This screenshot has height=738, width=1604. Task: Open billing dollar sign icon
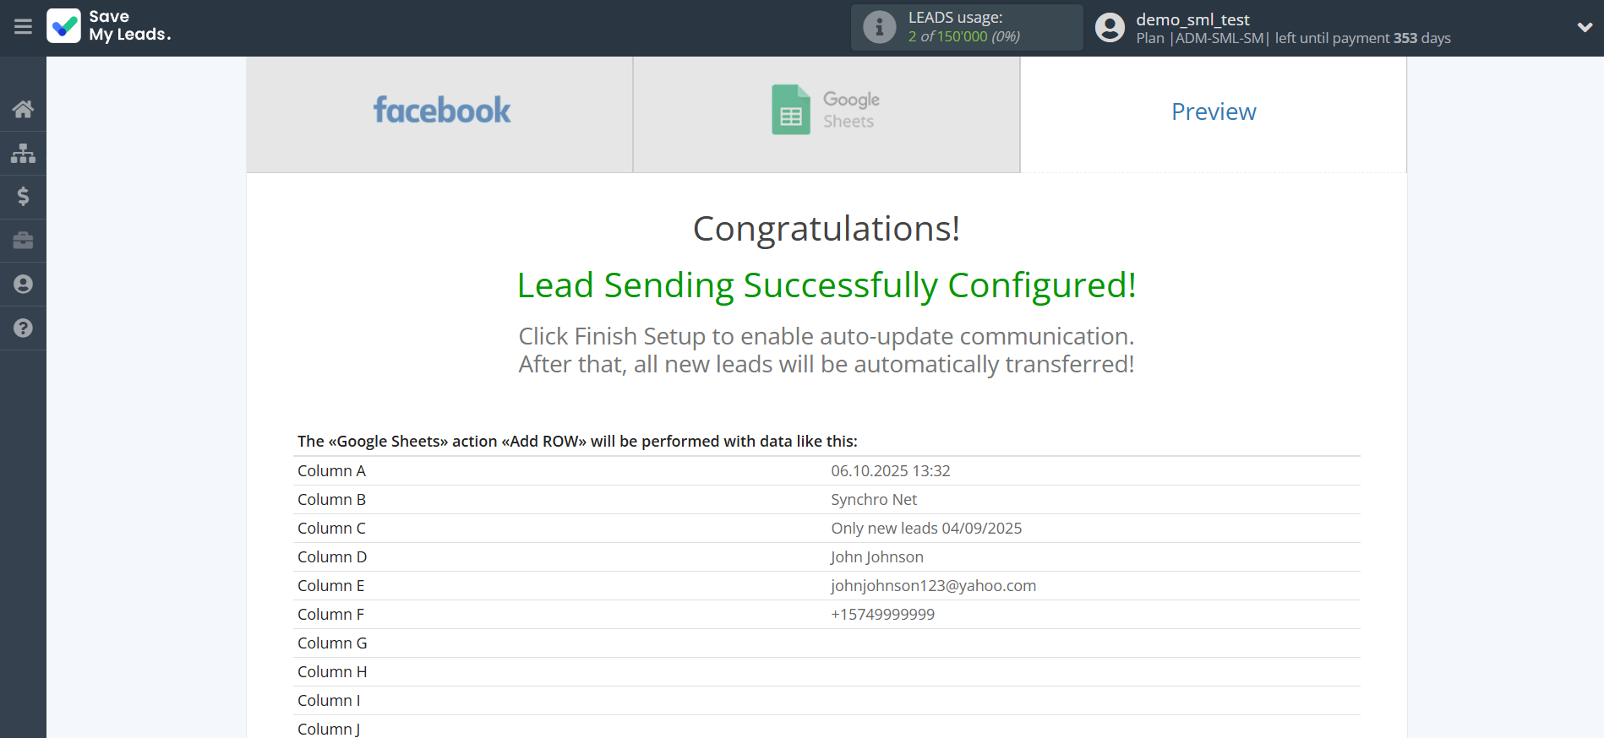click(23, 197)
